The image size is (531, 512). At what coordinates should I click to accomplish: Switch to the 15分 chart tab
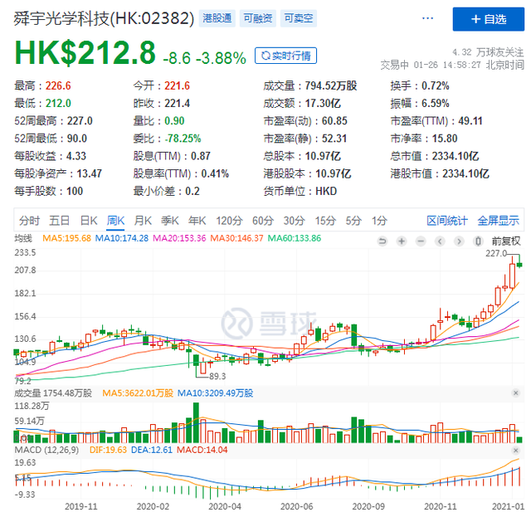click(325, 221)
